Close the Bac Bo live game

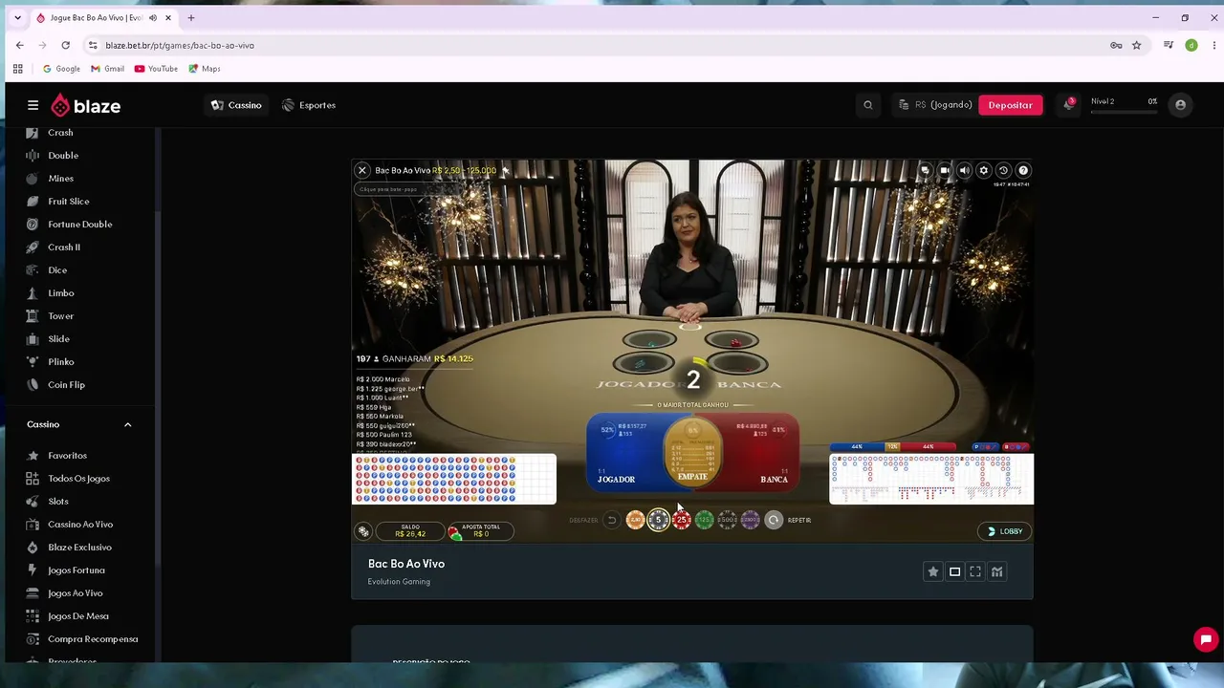362,170
